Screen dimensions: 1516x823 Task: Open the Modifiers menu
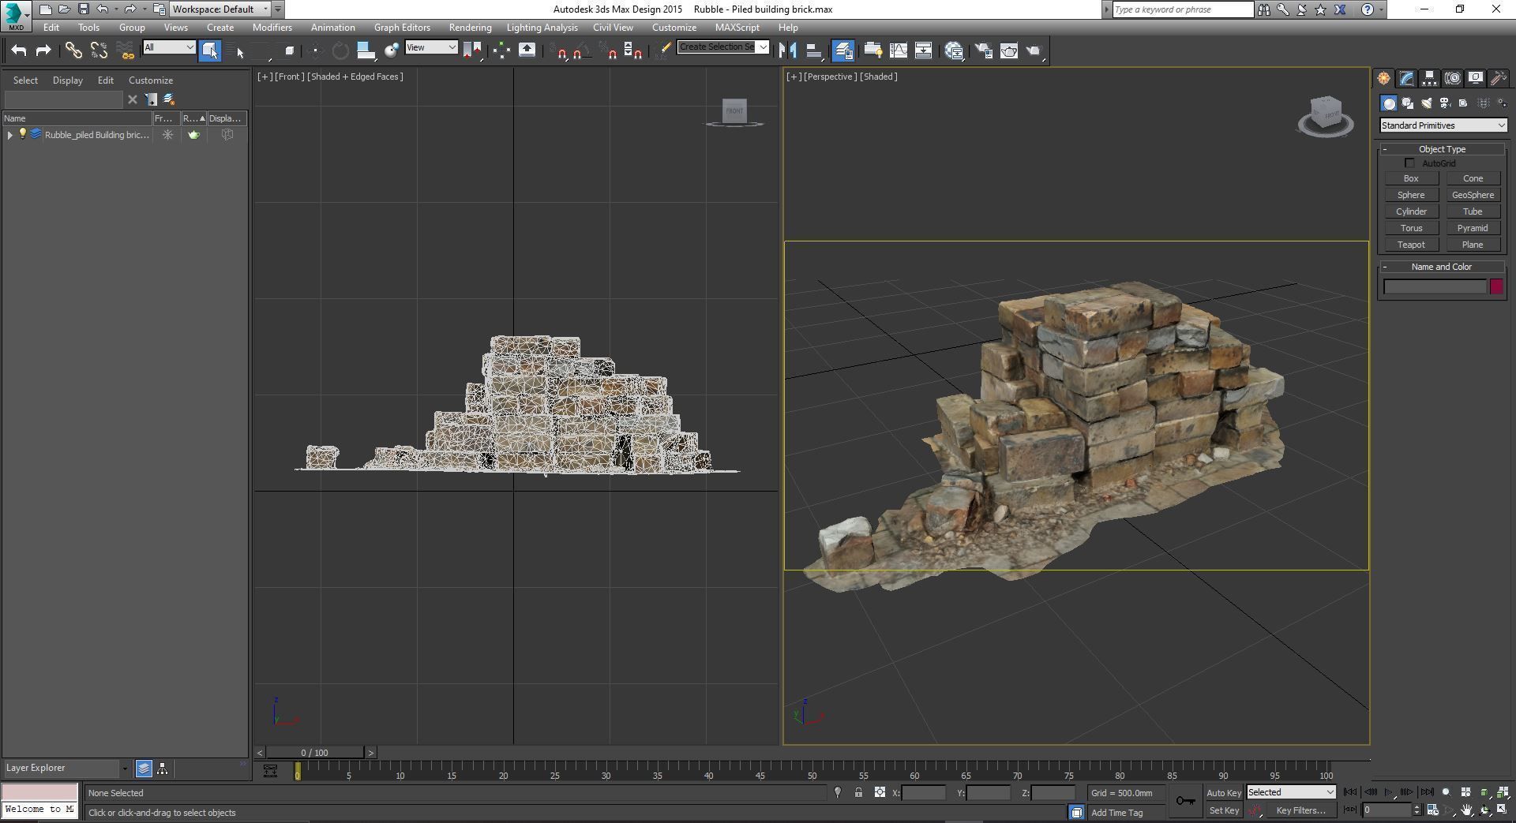tap(272, 28)
